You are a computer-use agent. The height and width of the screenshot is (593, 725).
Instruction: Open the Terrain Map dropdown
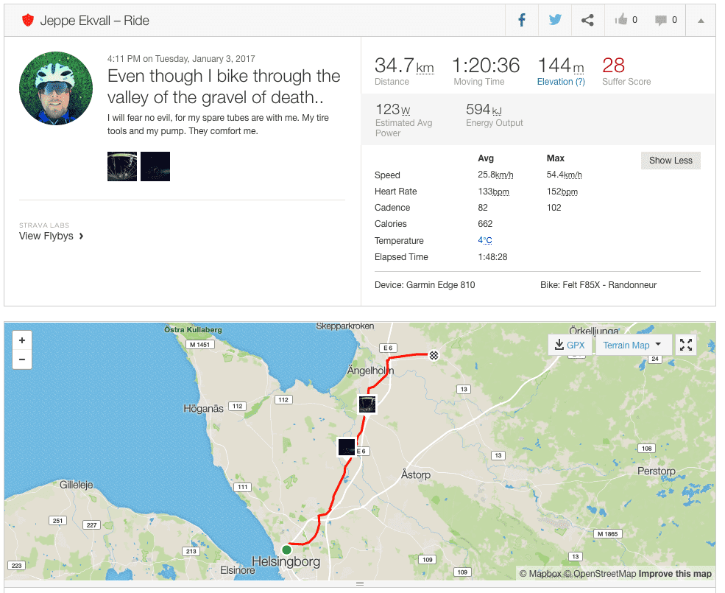[x=632, y=345]
